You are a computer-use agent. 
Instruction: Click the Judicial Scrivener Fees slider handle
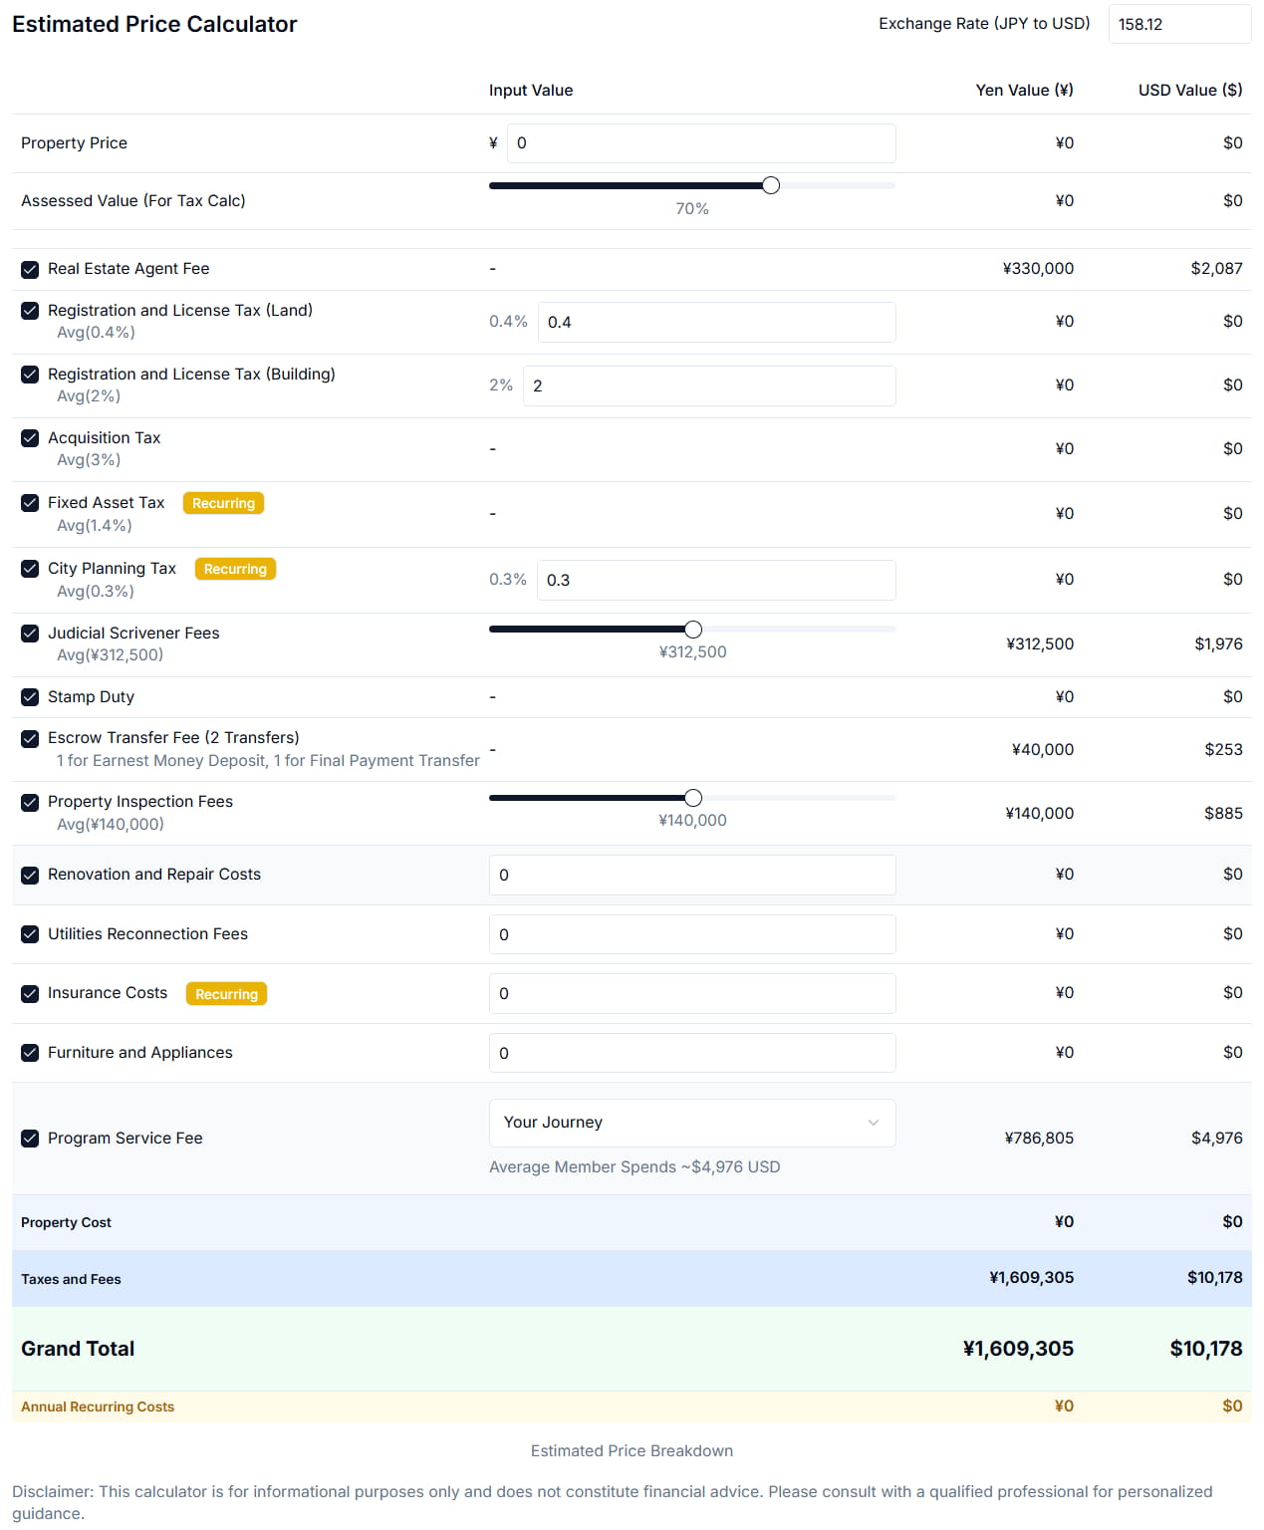693,630
